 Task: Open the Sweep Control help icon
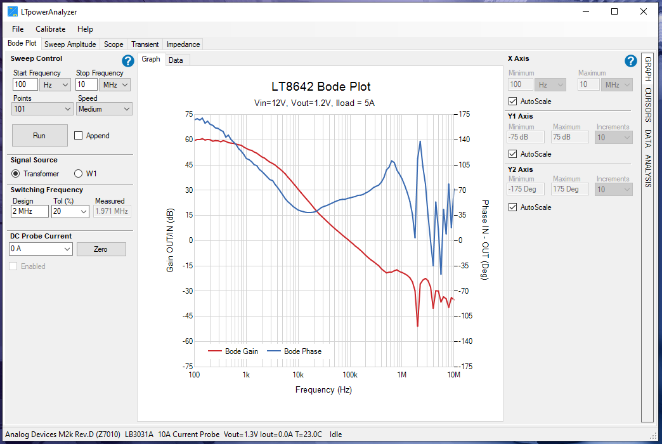(x=127, y=61)
